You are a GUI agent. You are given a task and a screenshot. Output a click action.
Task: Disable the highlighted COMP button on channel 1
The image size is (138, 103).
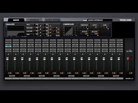(x=8, y=46)
